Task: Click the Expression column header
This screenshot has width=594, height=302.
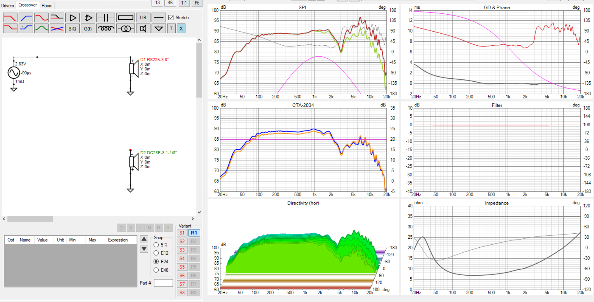Action: (118, 240)
